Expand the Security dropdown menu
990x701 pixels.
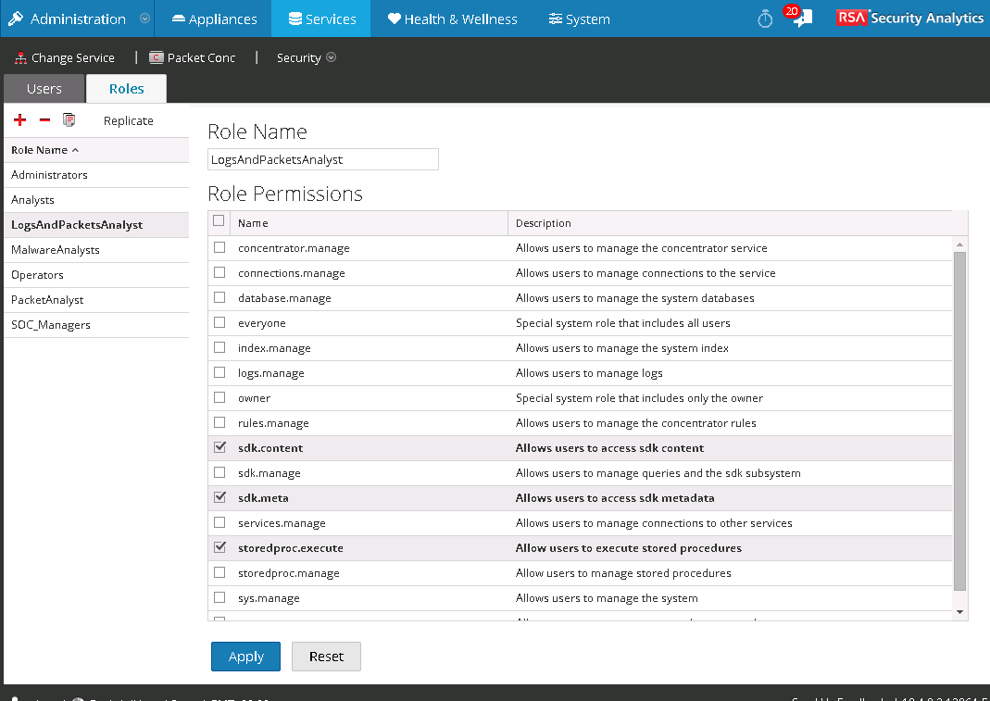tap(307, 57)
